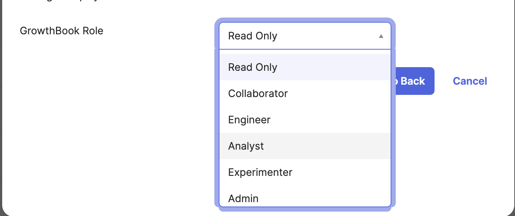The width and height of the screenshot is (515, 216).
Task: Click the GrowthBook Role field label
Action: tap(61, 31)
